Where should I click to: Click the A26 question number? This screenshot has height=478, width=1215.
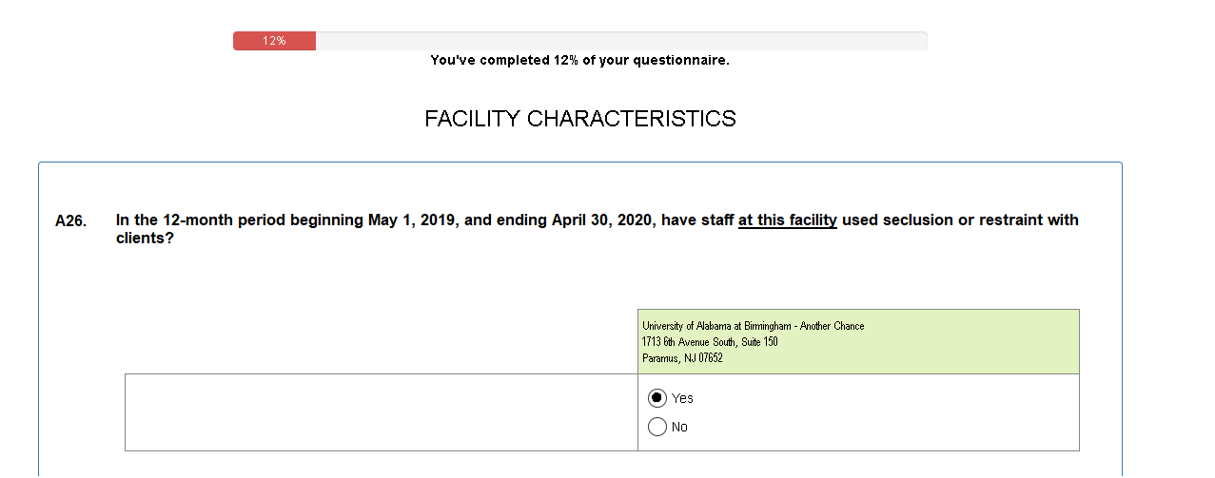tap(70, 221)
